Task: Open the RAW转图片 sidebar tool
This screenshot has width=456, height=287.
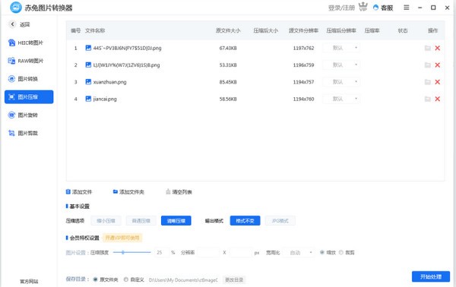Action: tap(25, 61)
